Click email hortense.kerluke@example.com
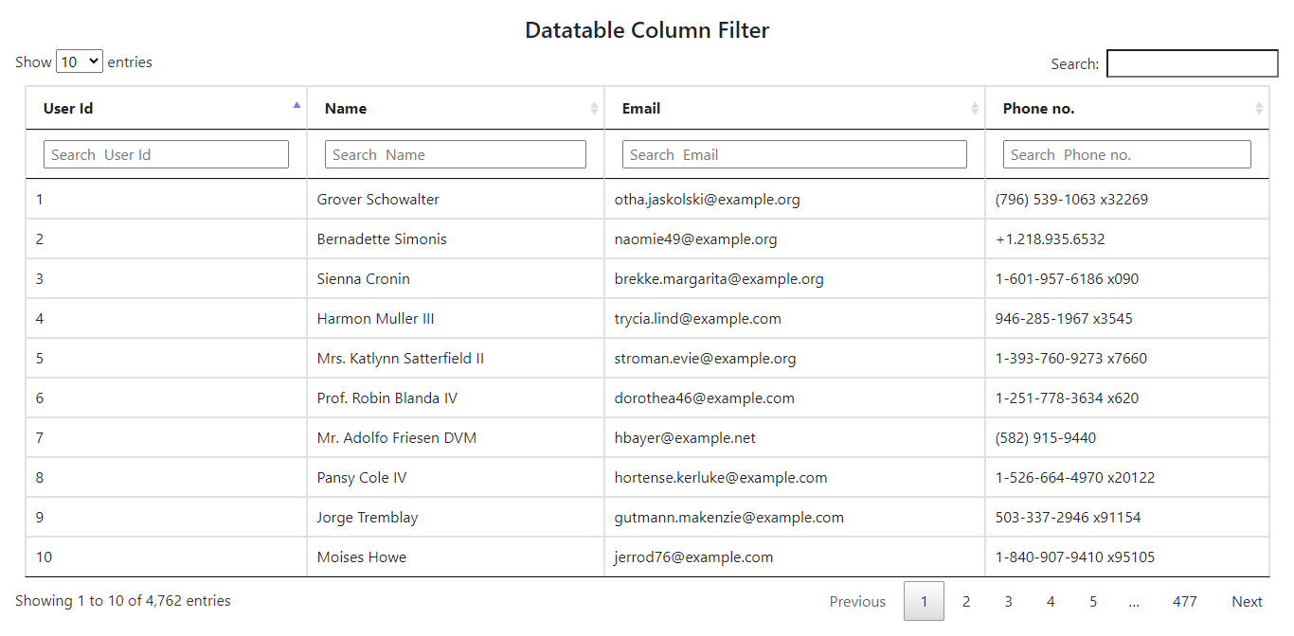The image size is (1294, 636). [721, 478]
